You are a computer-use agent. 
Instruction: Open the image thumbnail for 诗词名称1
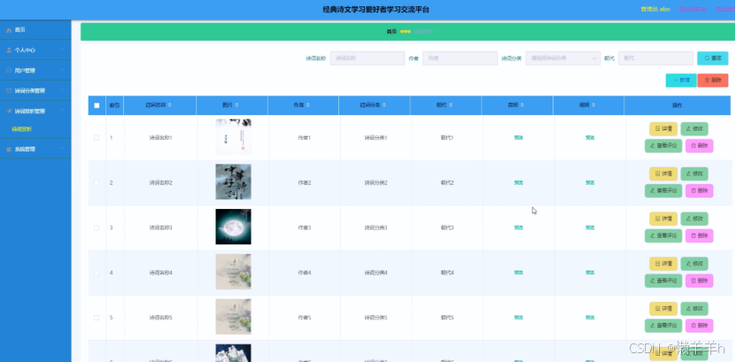(x=233, y=137)
